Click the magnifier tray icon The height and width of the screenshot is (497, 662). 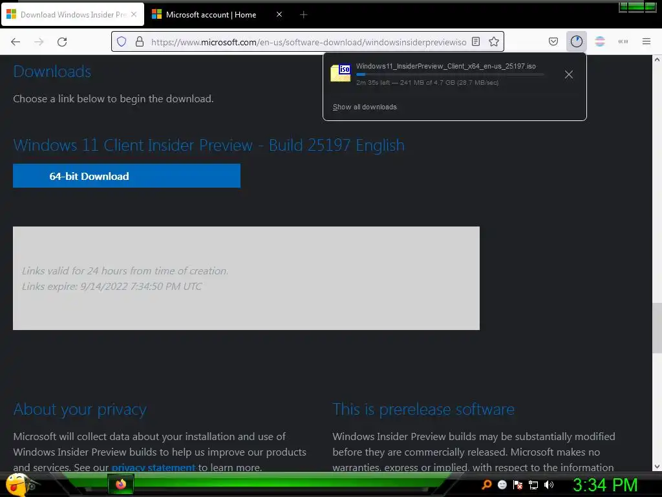point(487,485)
